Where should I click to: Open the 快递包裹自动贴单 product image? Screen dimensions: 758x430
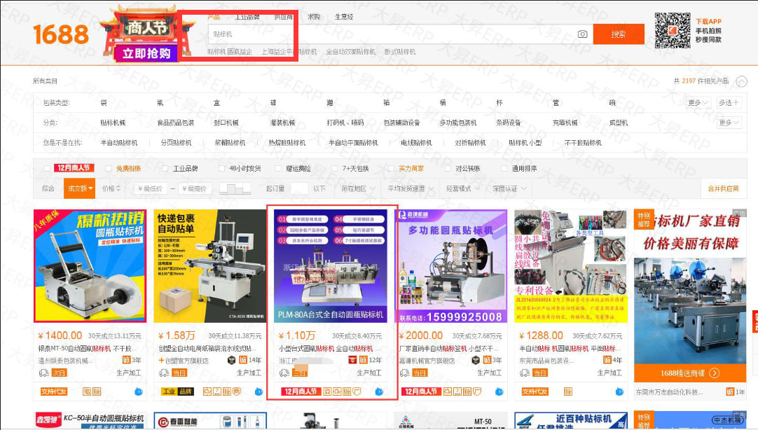[x=209, y=266]
